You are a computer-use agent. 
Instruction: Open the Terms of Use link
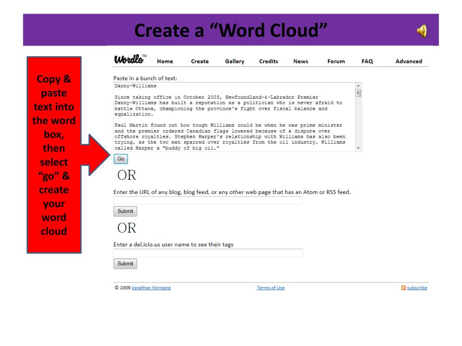point(271,288)
